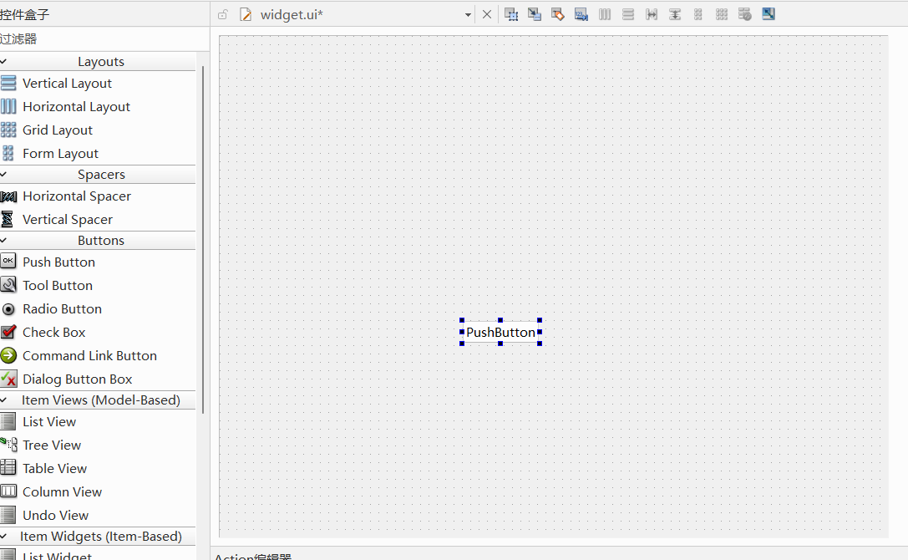Screen dimensions: 908x560
Task: Switch to Edit Signals/Slots mode
Action: click(535, 14)
